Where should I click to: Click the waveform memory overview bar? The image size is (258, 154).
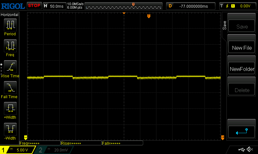point(124,6)
